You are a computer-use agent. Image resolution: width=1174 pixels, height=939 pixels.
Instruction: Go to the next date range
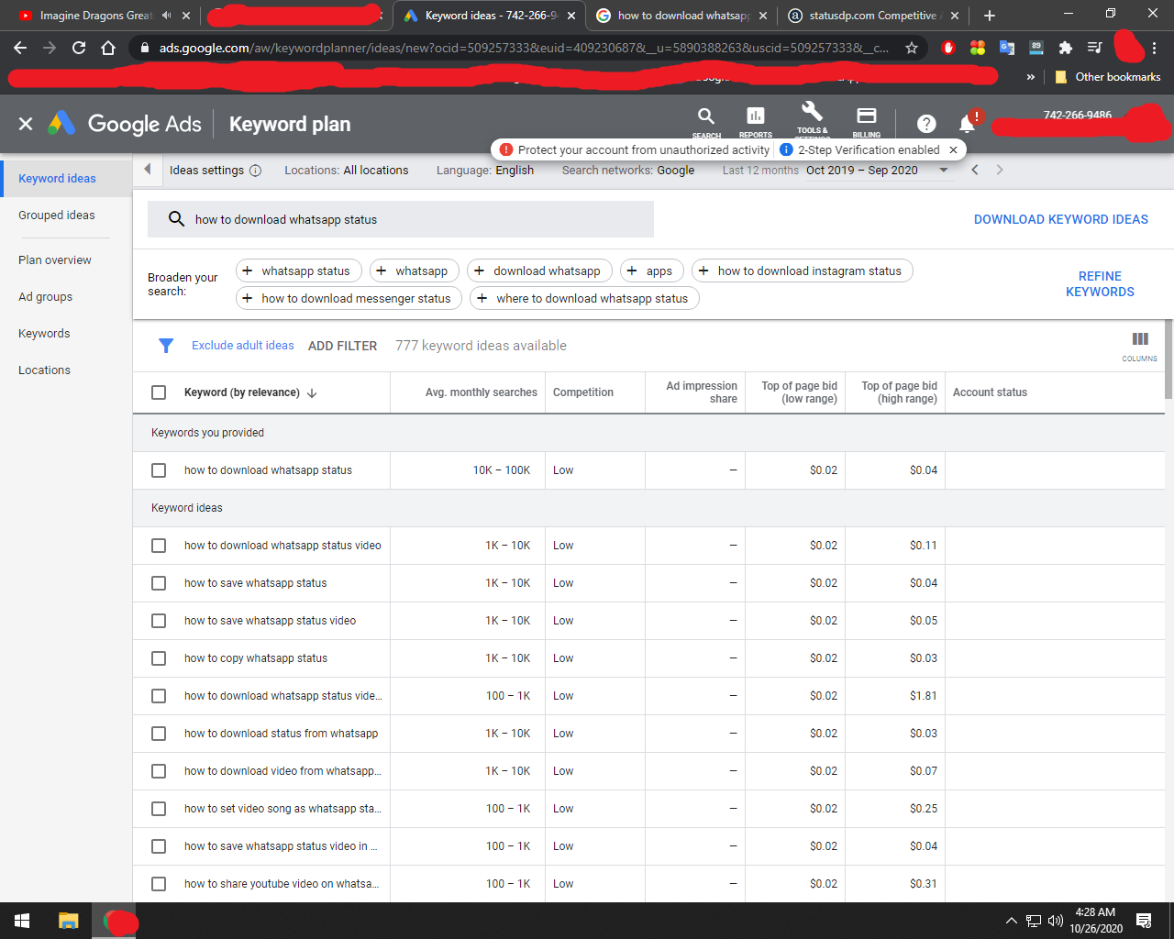coord(1000,170)
